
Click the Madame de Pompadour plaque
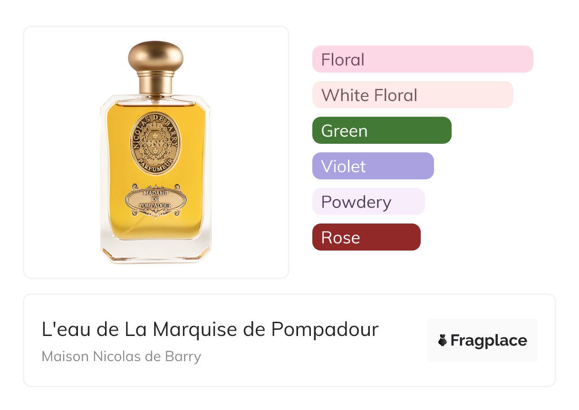155,201
